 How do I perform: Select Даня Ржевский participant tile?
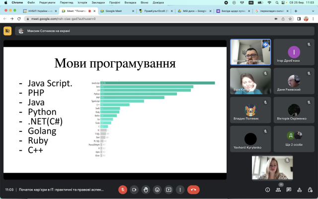click(294, 81)
